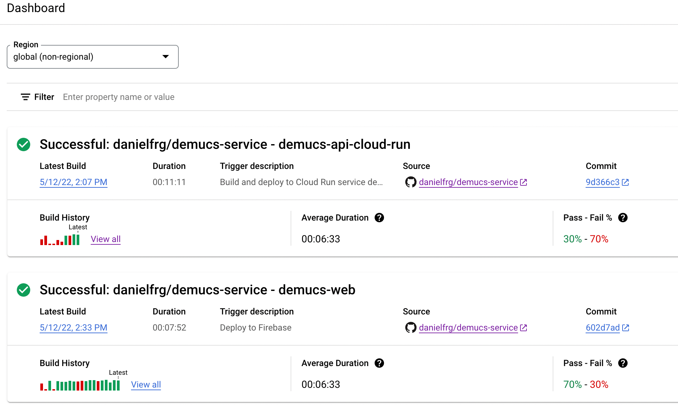The height and width of the screenshot is (413, 678).
Task: Click the demucs-api-cloud-run build title
Action: [x=225, y=144]
